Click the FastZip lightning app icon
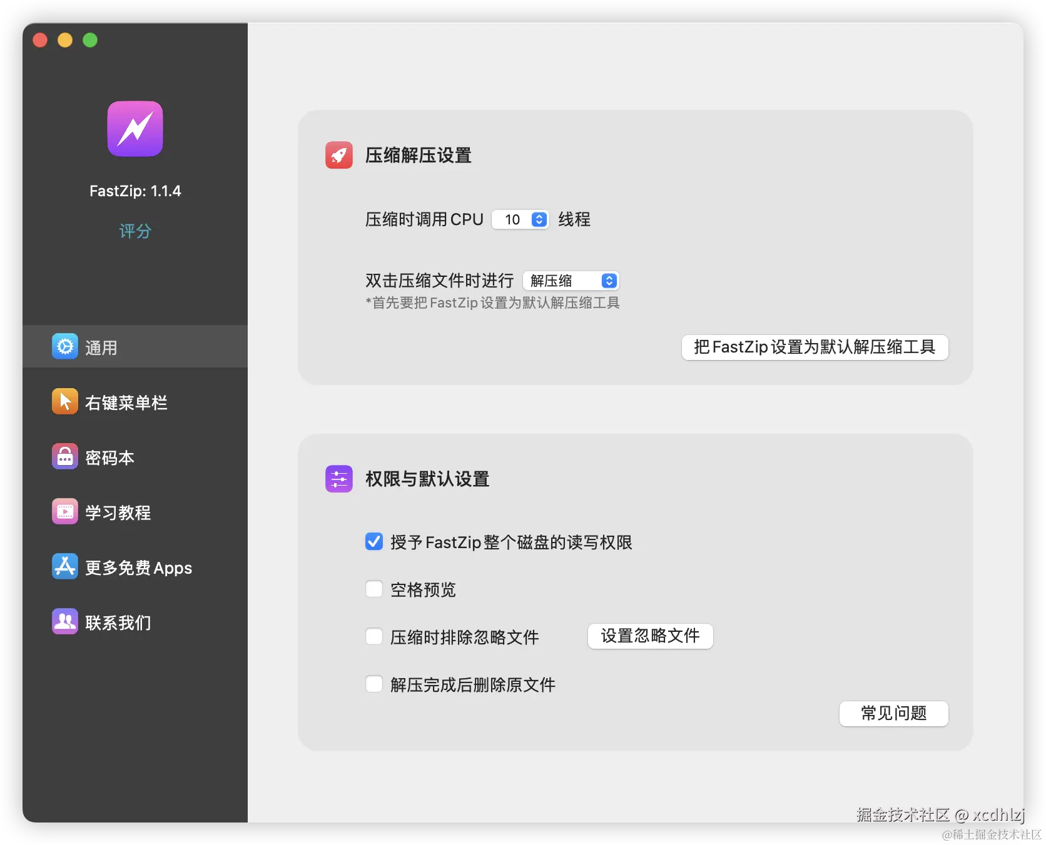 135,129
